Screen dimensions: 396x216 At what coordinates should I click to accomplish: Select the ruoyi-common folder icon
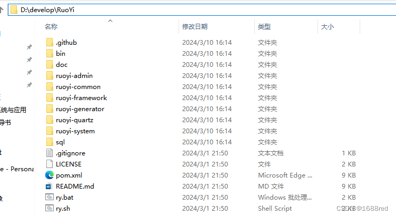coord(49,86)
